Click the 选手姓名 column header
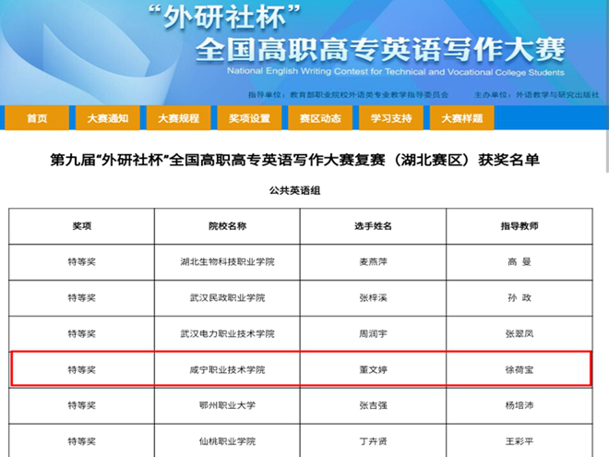Screen dimensions: 609x457 [x=374, y=226]
